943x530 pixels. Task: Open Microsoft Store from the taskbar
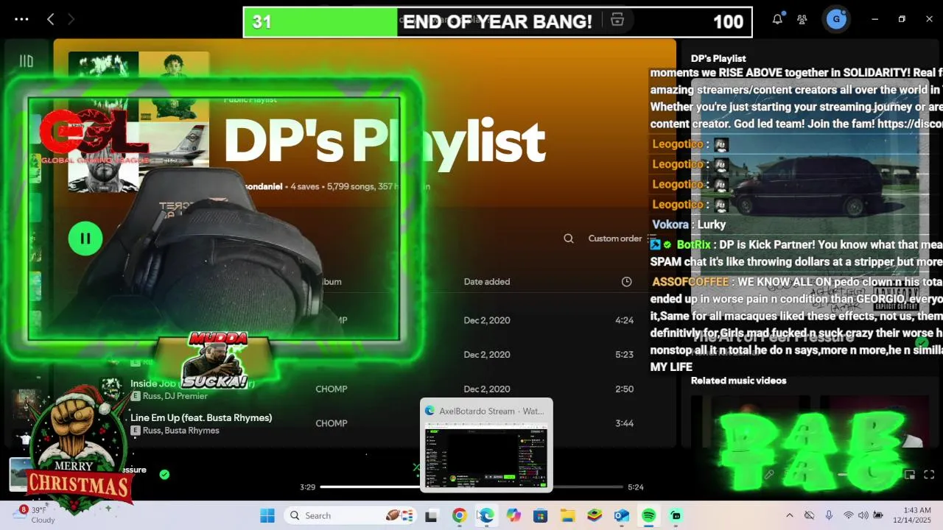(541, 515)
